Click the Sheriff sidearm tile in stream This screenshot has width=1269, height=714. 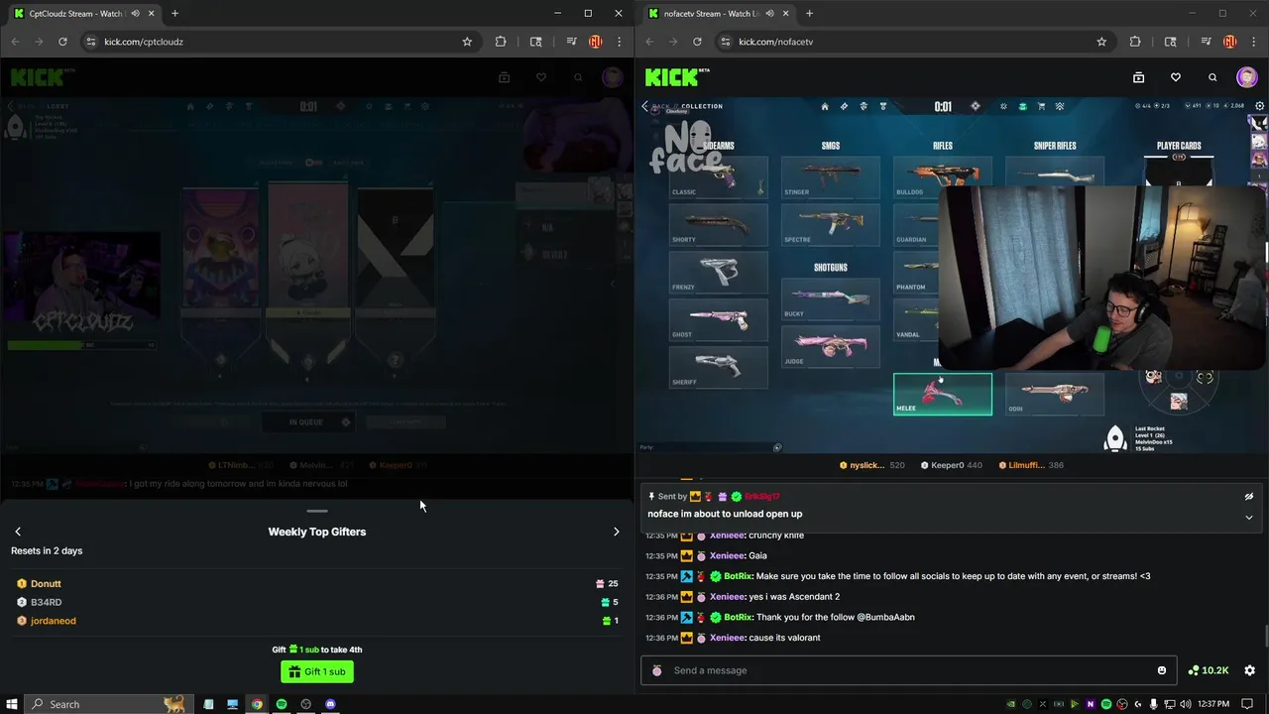pos(719,367)
